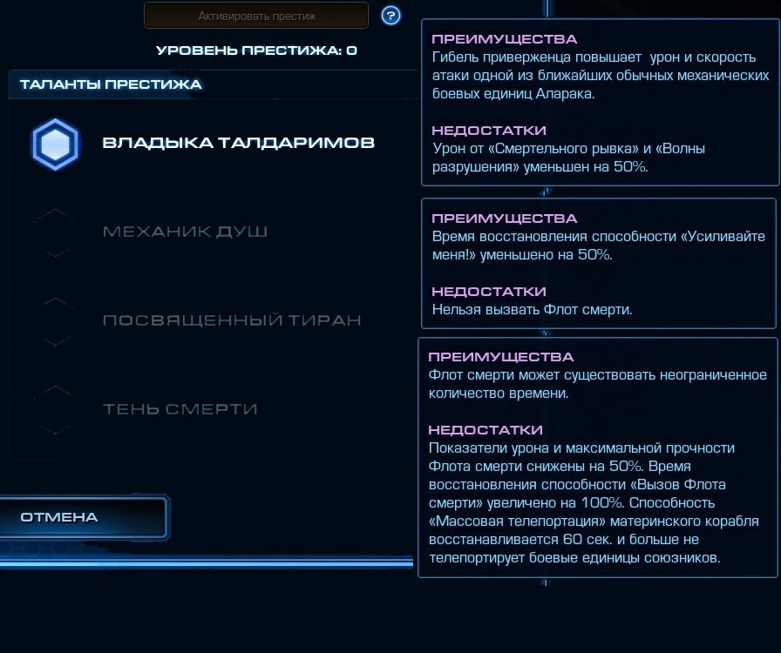Viewport: 781px width, 653px height.
Task: Click the second Недостатки heading
Action: point(489,291)
